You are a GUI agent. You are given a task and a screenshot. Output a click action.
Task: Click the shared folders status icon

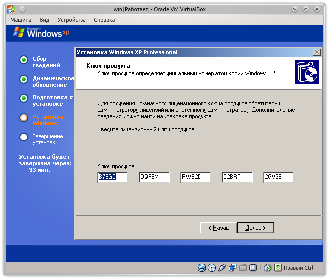pos(243,268)
